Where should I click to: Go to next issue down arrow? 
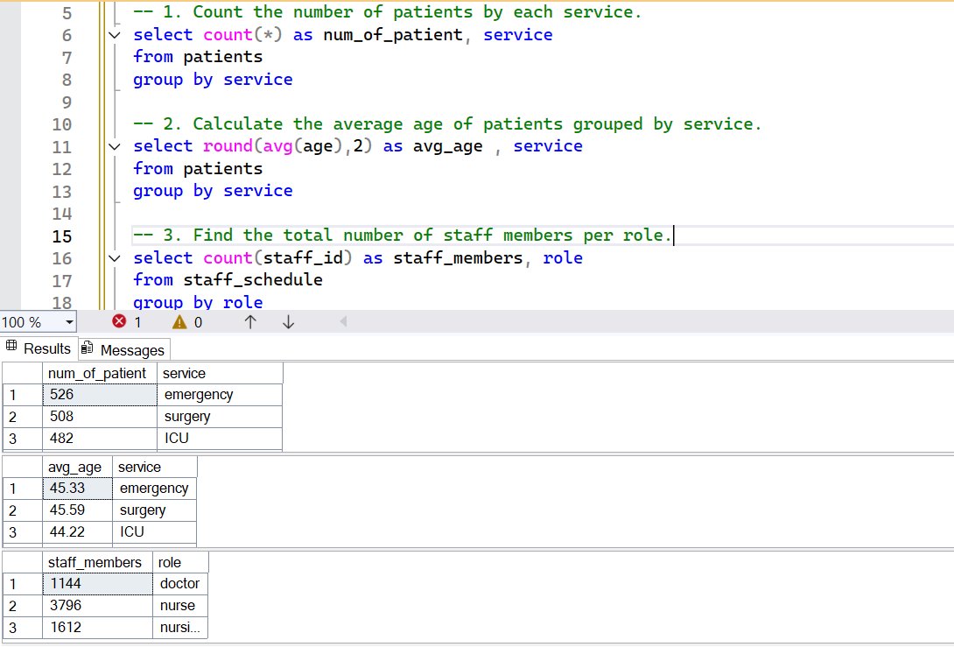pos(289,322)
